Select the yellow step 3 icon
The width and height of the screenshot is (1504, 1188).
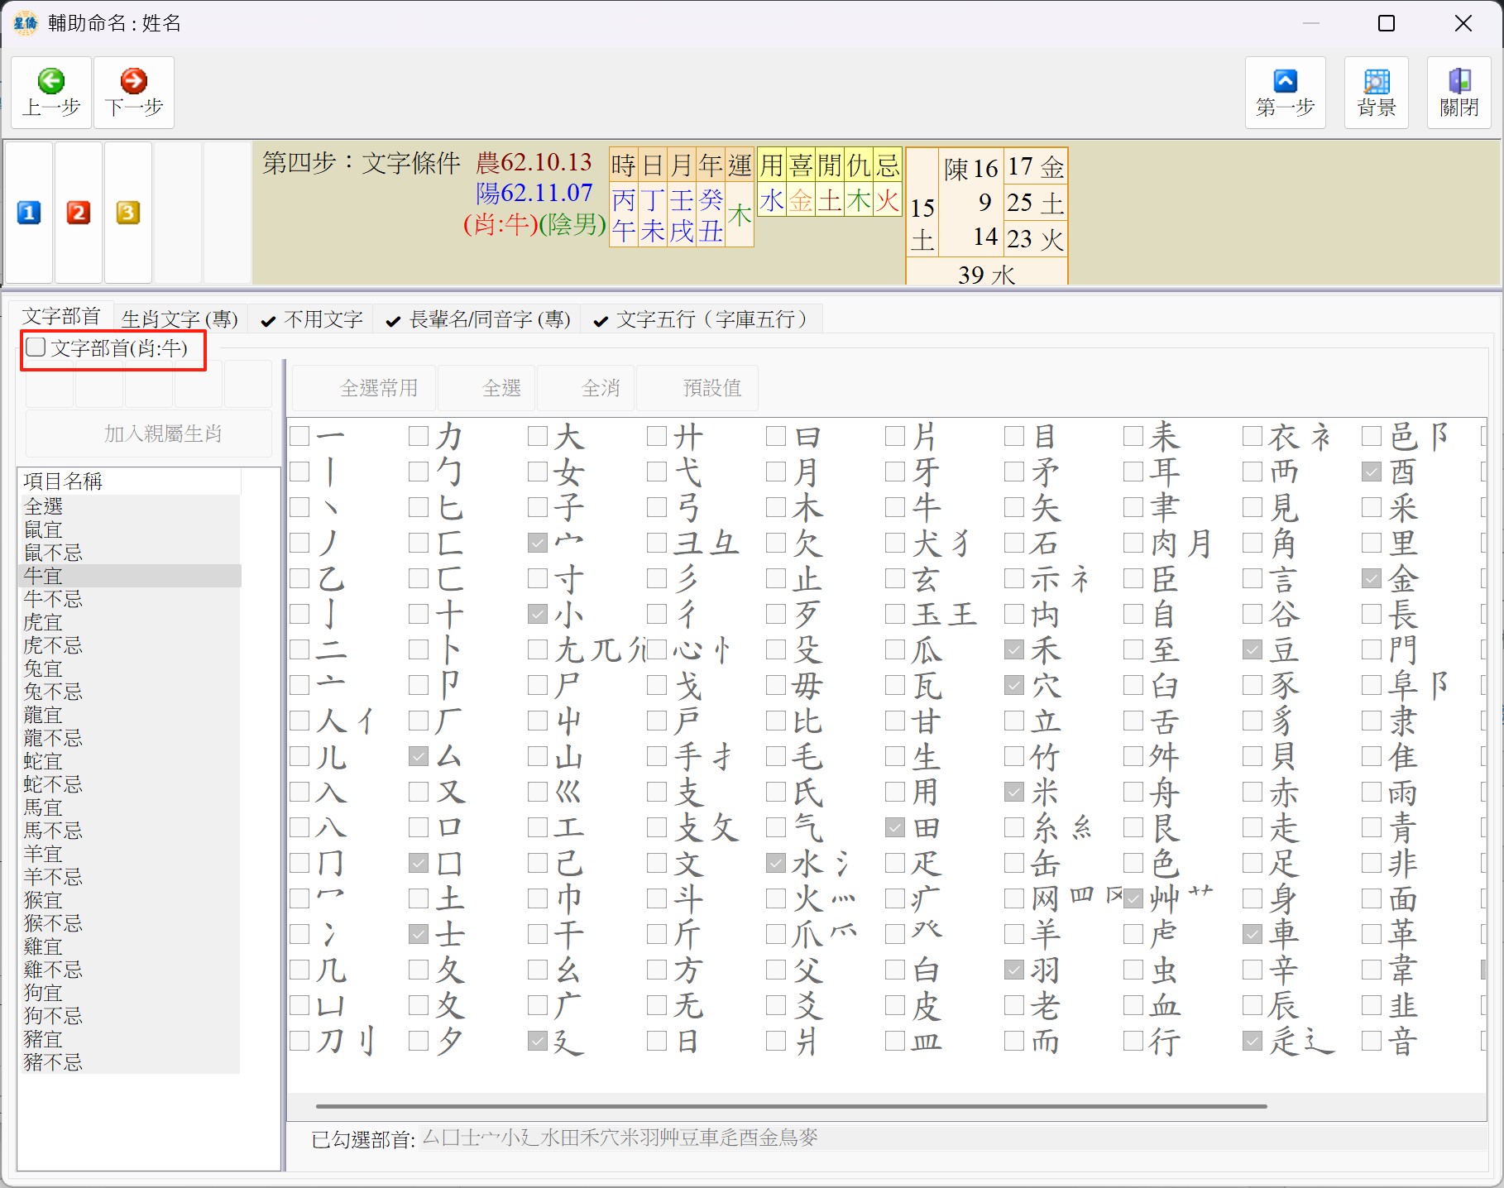[127, 213]
